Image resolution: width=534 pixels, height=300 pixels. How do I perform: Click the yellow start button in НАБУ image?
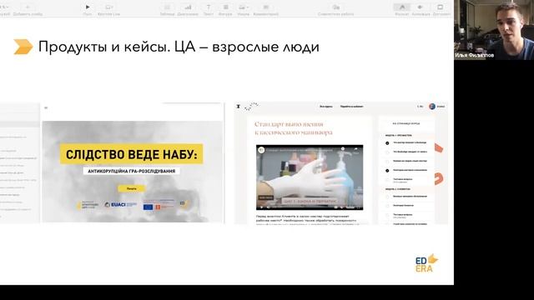131,188
